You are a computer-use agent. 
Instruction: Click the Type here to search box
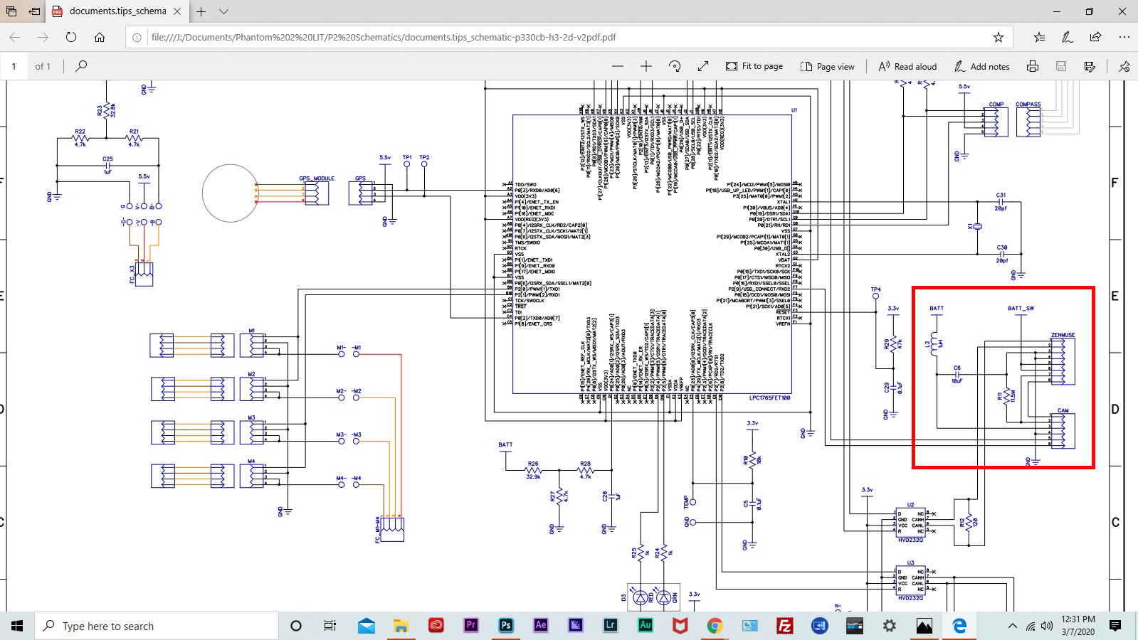[x=157, y=626]
